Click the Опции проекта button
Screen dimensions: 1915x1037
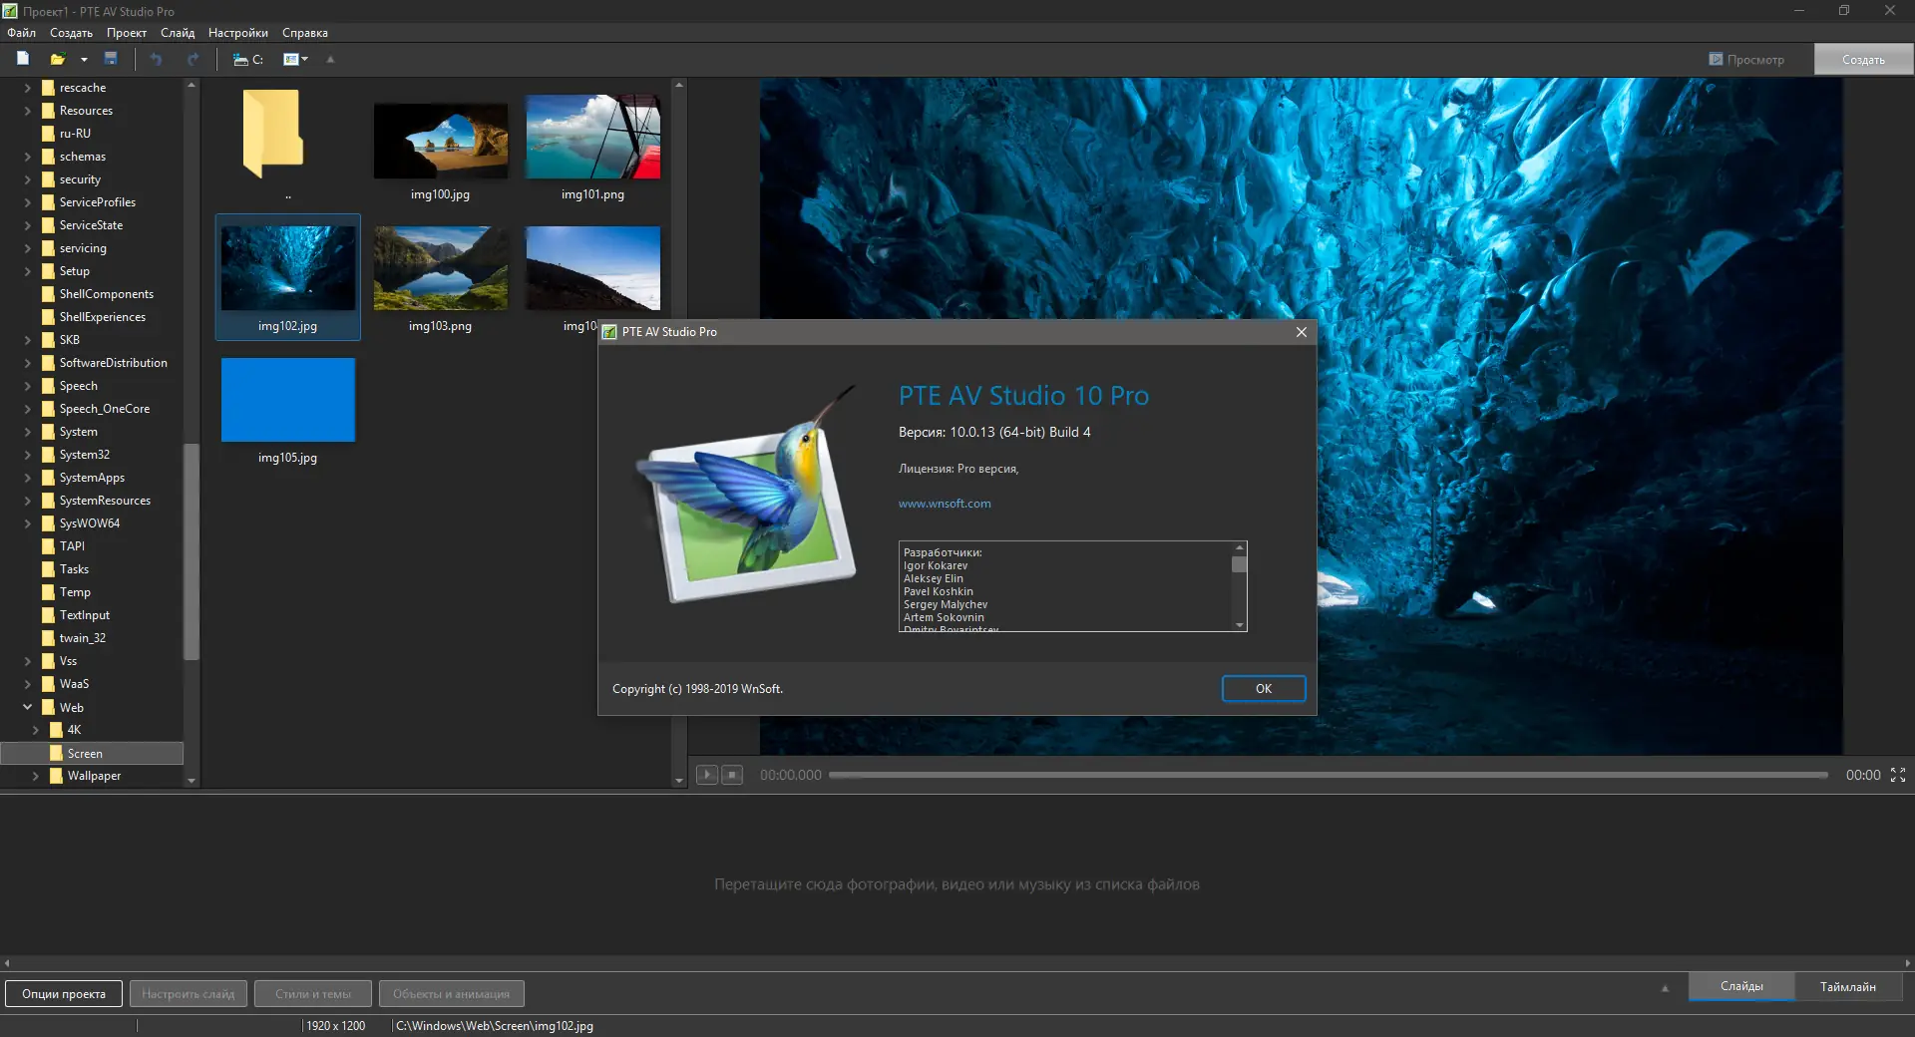(64, 993)
